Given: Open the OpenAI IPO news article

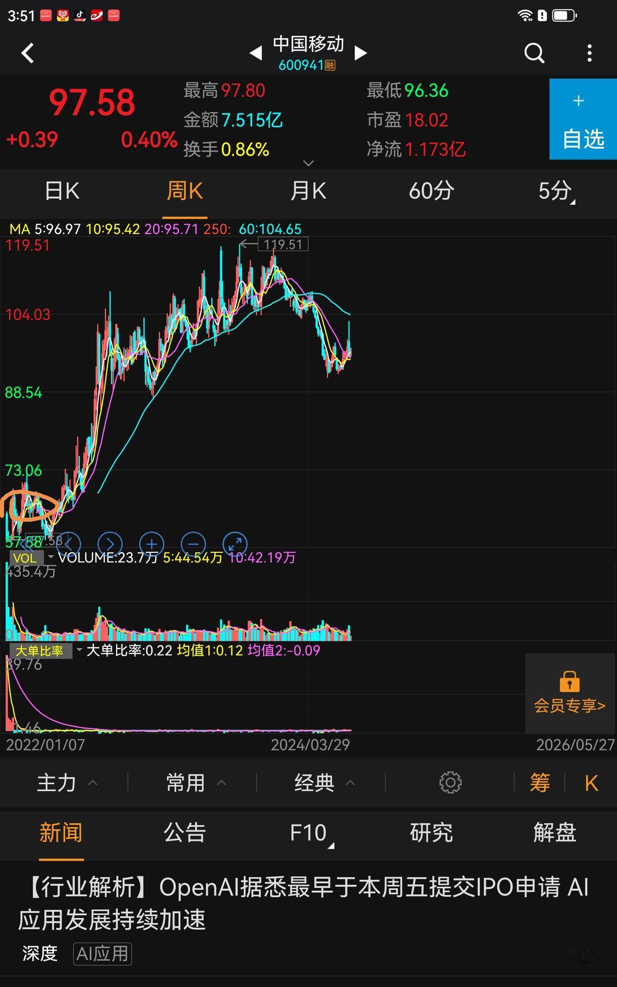Looking at the screenshot, I should click(304, 903).
